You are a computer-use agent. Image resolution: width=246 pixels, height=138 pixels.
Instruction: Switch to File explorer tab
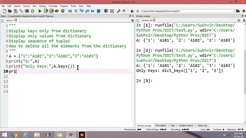point(161,126)
